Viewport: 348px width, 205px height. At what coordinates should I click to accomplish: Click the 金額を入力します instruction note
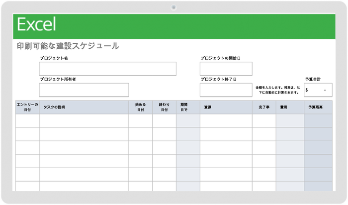click(x=277, y=90)
